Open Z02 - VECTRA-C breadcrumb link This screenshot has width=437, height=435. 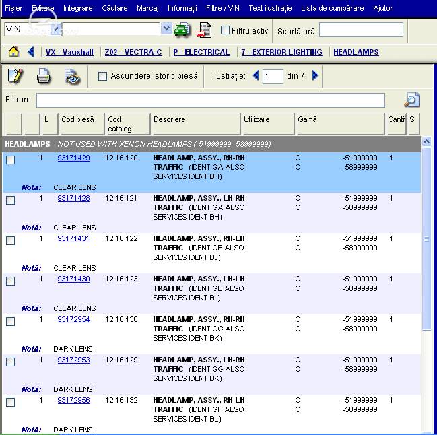pos(133,52)
